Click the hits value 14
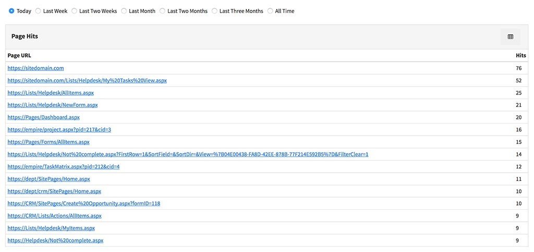This screenshot has height=252, width=534. (x=519, y=154)
